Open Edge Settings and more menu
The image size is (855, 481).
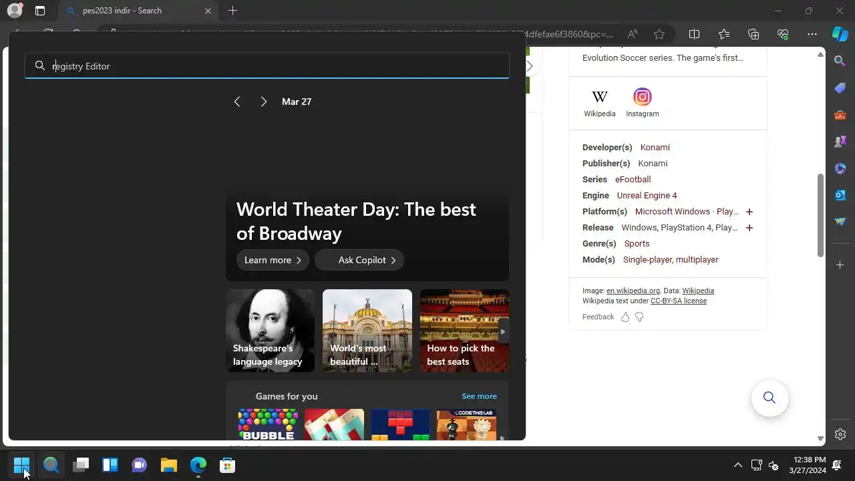coord(812,34)
